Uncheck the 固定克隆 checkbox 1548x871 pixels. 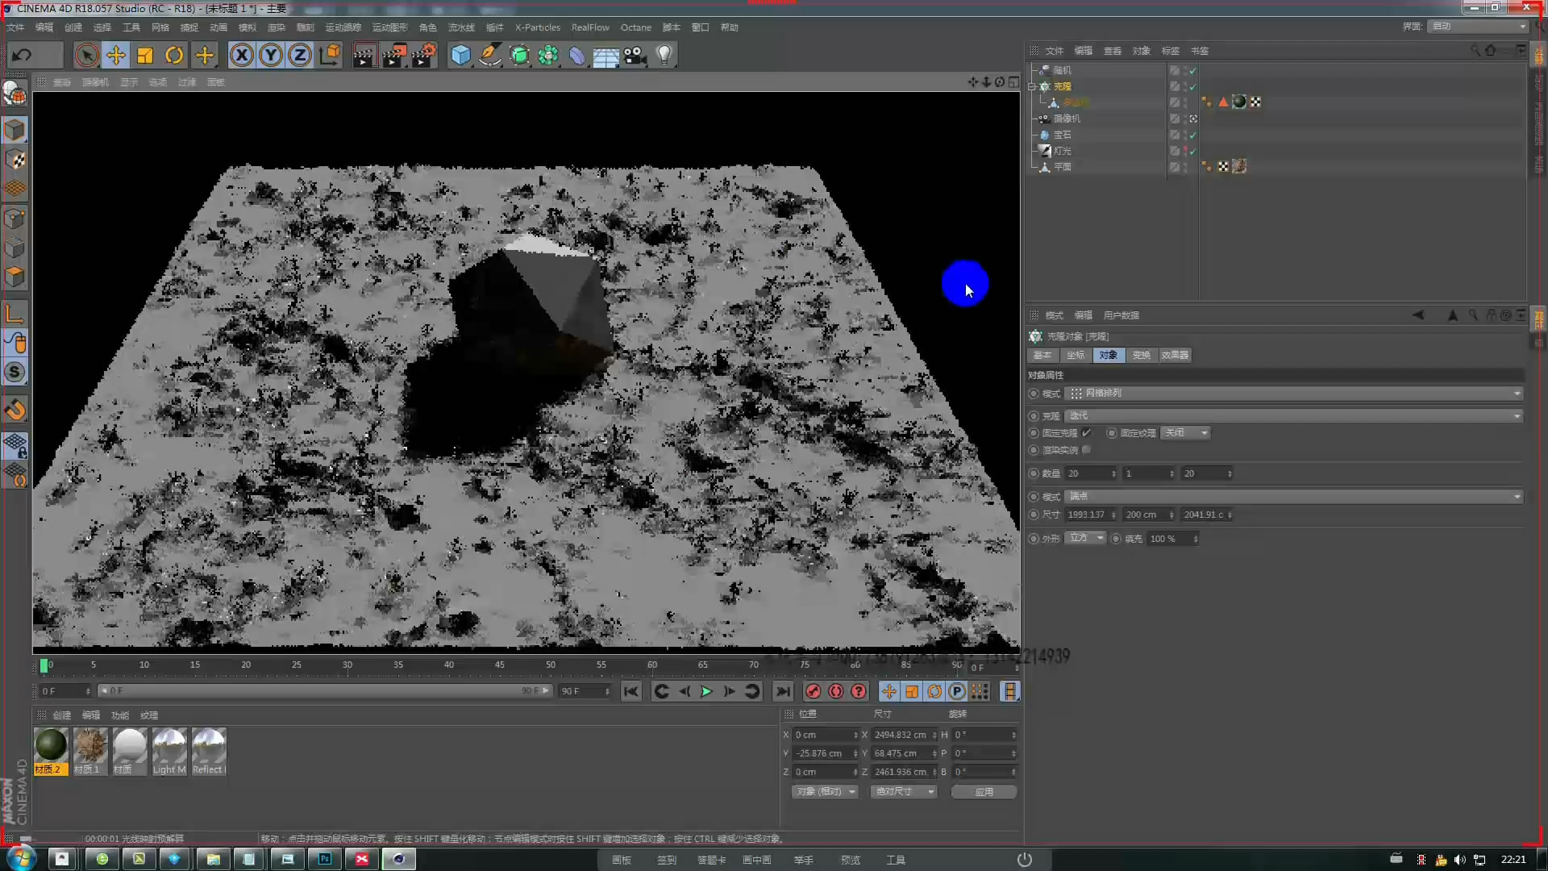tap(1086, 433)
